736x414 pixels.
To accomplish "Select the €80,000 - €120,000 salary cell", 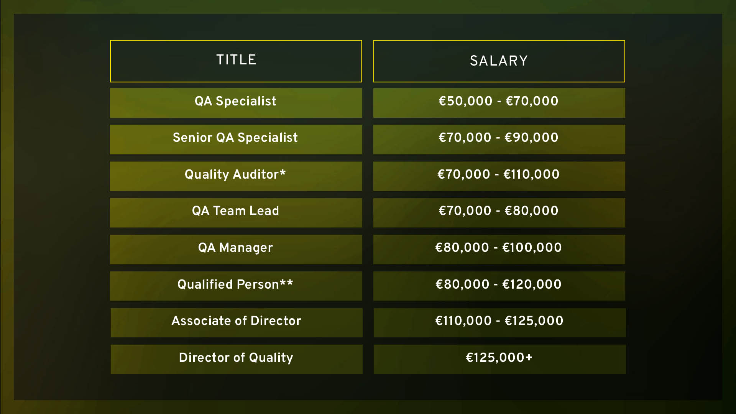I will click(499, 286).
